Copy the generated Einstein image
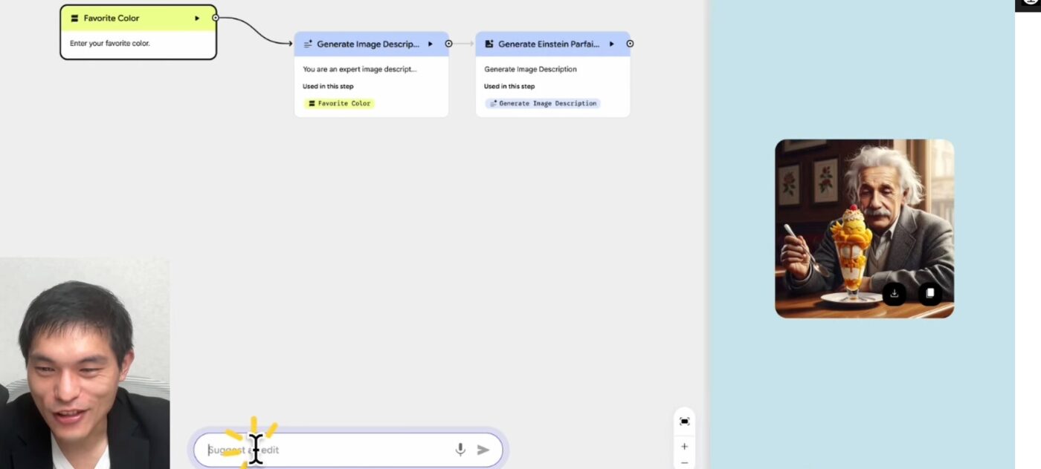Image resolution: width=1041 pixels, height=469 pixels. [929, 293]
